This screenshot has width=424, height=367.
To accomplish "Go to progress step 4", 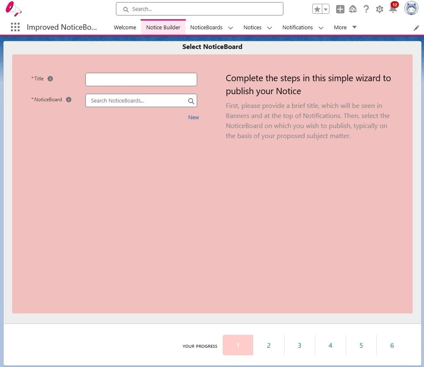I will click(330, 345).
